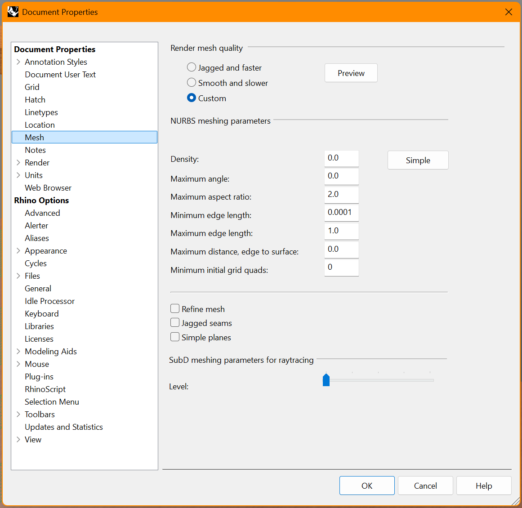Expand the Render tree node
This screenshot has width=522, height=508.
(18, 162)
